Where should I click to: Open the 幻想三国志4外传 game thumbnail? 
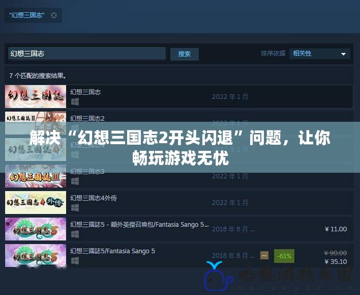[36, 202]
